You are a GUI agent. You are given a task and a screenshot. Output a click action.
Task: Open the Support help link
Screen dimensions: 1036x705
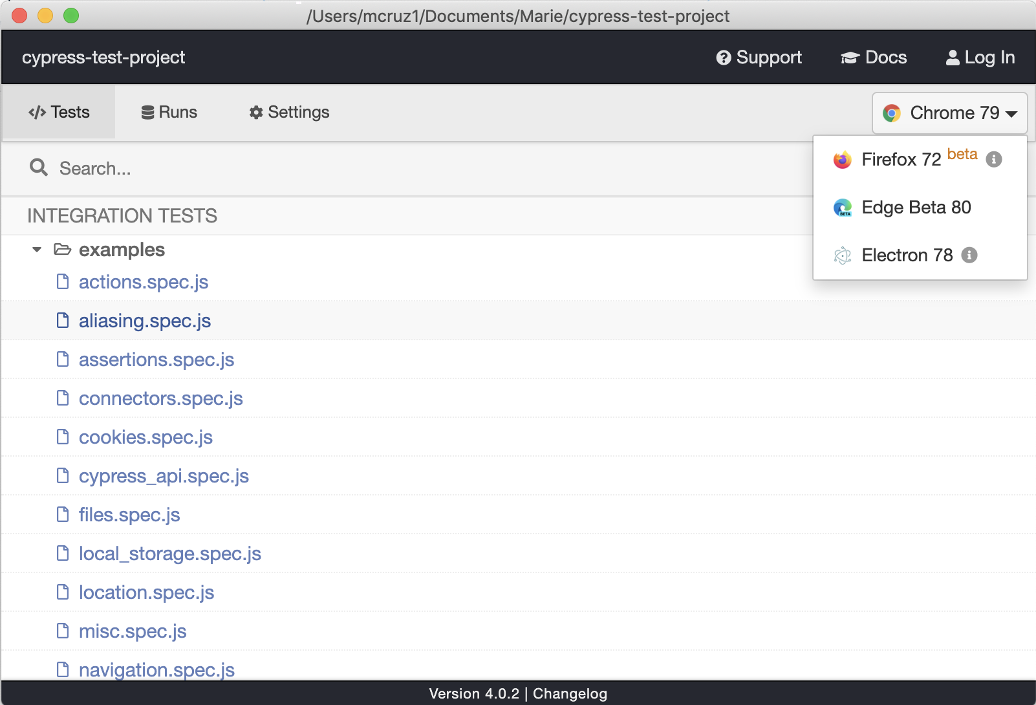coord(759,58)
